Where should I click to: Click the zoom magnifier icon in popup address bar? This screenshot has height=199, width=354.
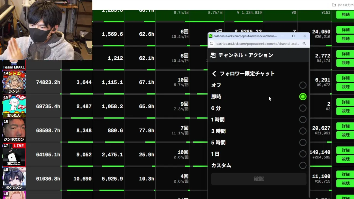[x=304, y=44]
